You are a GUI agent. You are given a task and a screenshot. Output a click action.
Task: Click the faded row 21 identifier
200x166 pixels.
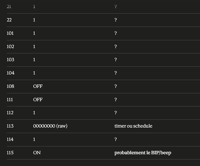[x=9, y=7]
